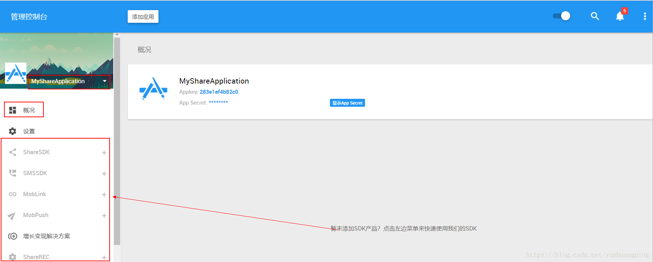The image size is (653, 262).
Task: Select the 概况 dashboard icon in sidebar
Action: pos(13,110)
